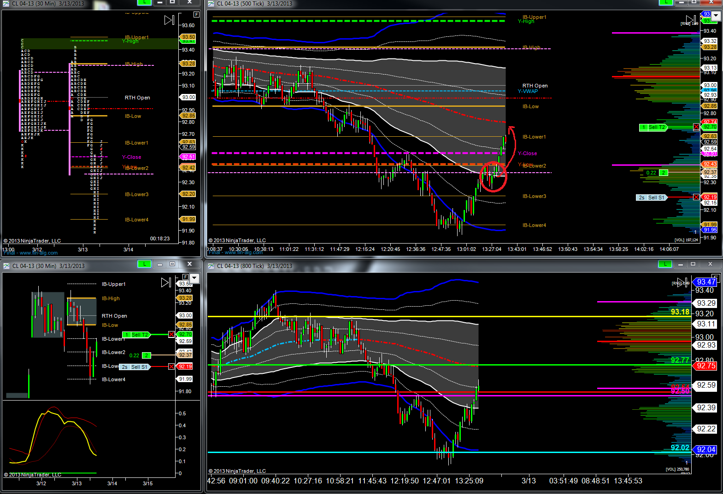Cancel the Sell S1 order in the 500 Tick chart
Viewport: 723px width, 494px height.
(x=696, y=197)
